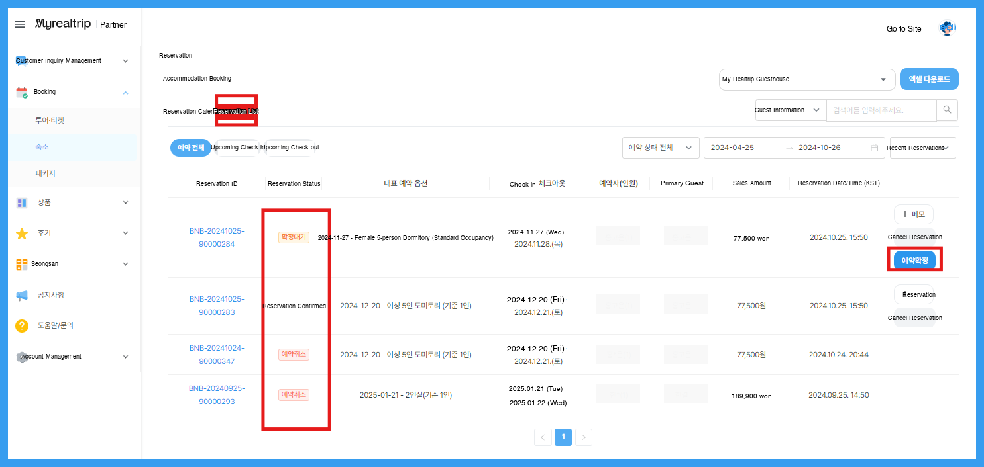Screen dimensions: 984x467
Task: Click Go to Site link
Action: [904, 29]
